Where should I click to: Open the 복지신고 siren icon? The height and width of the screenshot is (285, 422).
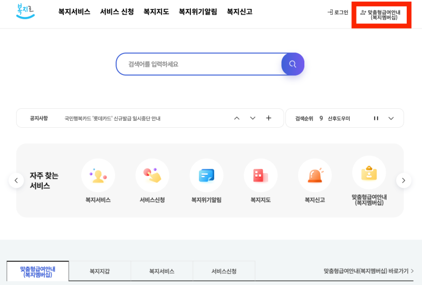pyautogui.click(x=315, y=175)
